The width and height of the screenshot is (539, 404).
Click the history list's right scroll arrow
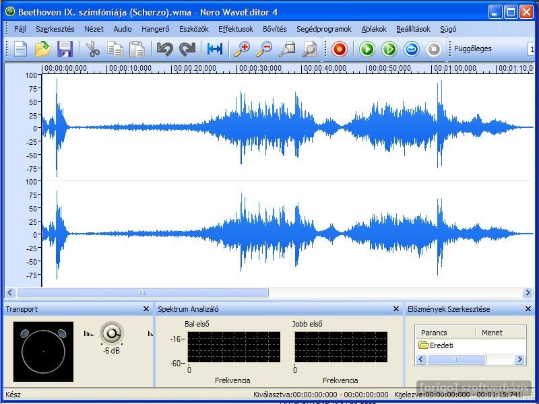(519, 360)
